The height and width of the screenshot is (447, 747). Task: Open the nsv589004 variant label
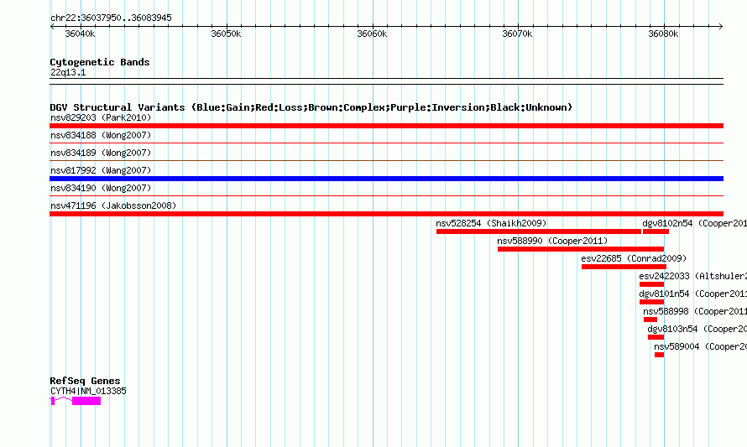coord(700,346)
